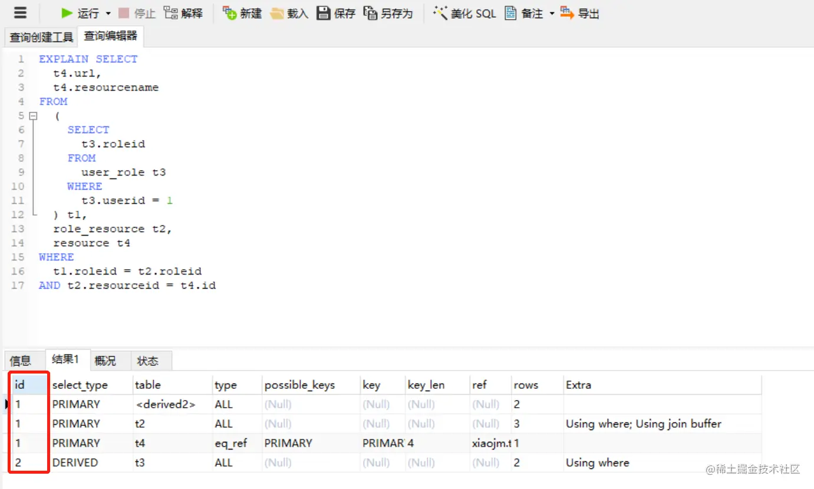Click the 'EXPLAIN SELECT' line in editor
814x489 pixels.
(88, 59)
